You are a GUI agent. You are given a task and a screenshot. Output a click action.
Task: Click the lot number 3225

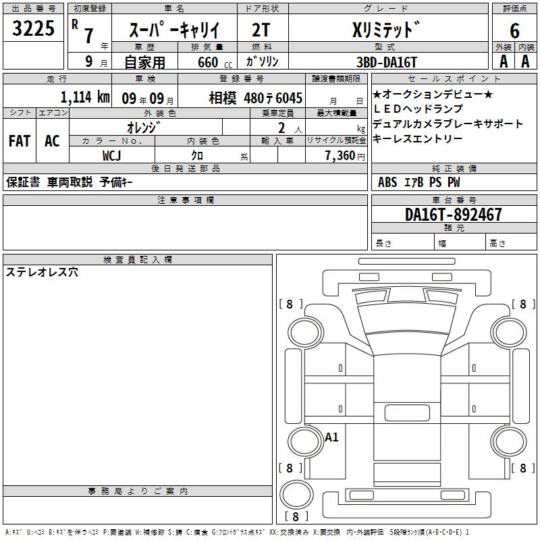34,29
